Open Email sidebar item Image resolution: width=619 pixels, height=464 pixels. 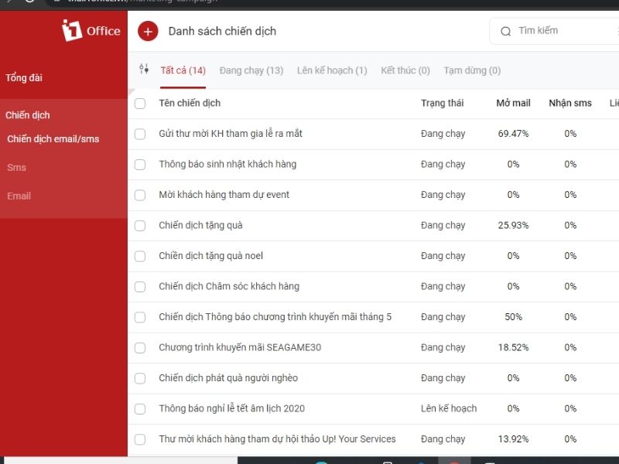[x=19, y=196]
